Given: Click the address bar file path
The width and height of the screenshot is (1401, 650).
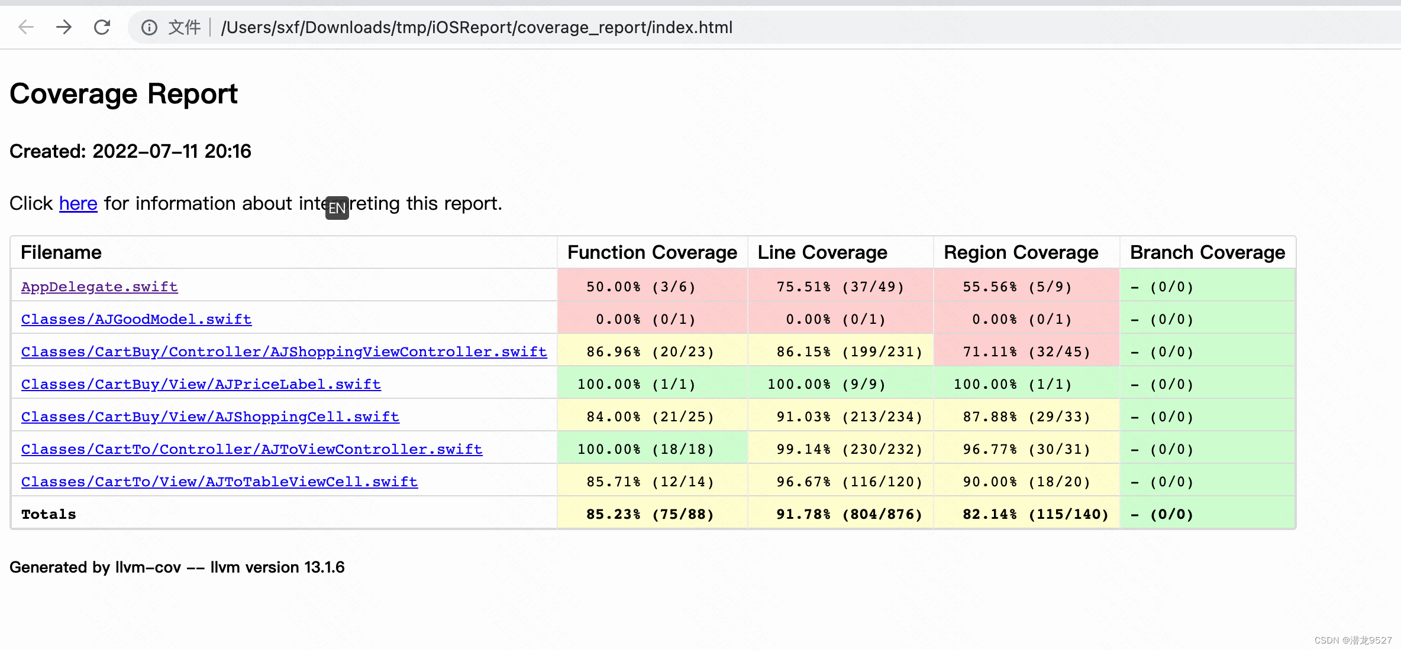Looking at the screenshot, I should point(476,27).
